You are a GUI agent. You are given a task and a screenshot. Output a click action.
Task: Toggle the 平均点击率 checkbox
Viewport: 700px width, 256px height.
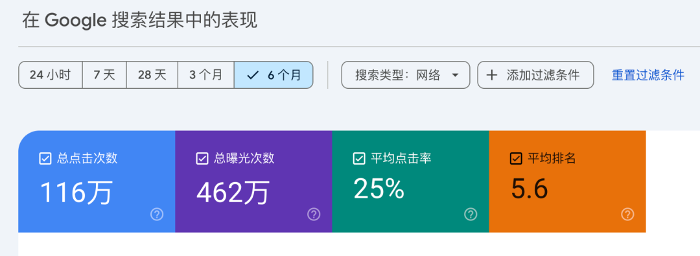(x=359, y=159)
